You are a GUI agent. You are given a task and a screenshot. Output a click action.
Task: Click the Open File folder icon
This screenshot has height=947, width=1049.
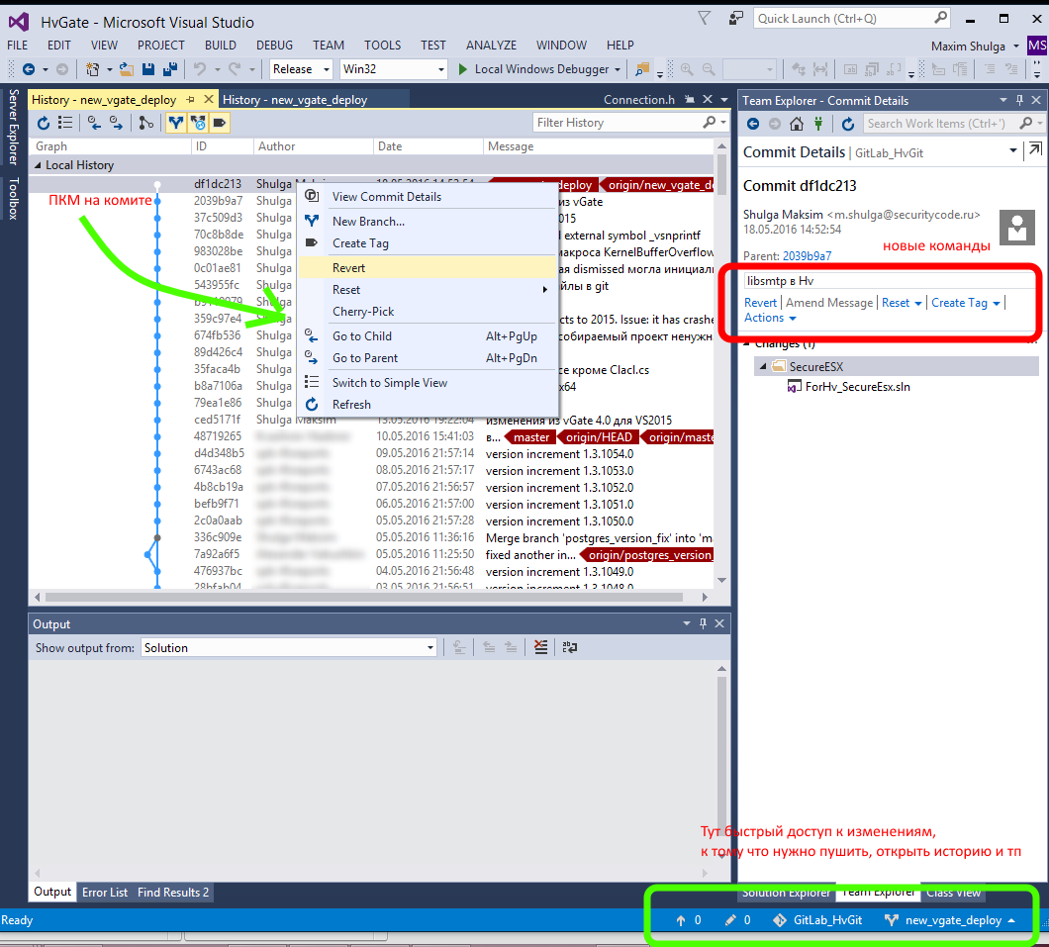coord(127,69)
